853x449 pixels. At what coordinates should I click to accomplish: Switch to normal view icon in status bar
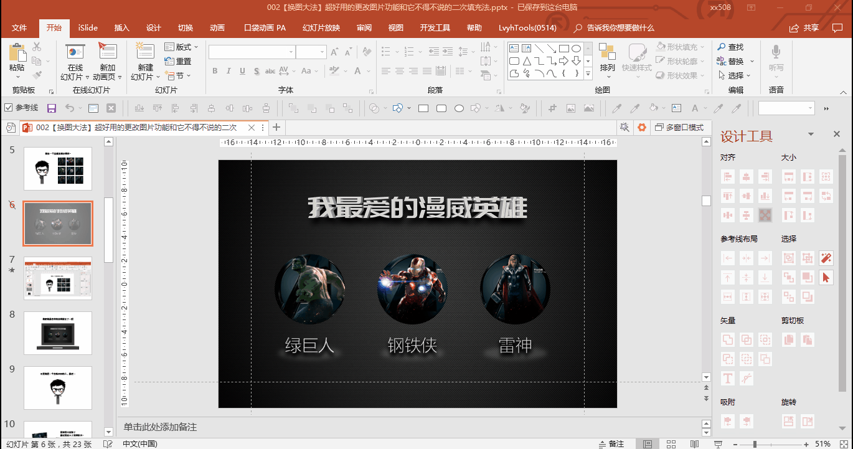[648, 444]
